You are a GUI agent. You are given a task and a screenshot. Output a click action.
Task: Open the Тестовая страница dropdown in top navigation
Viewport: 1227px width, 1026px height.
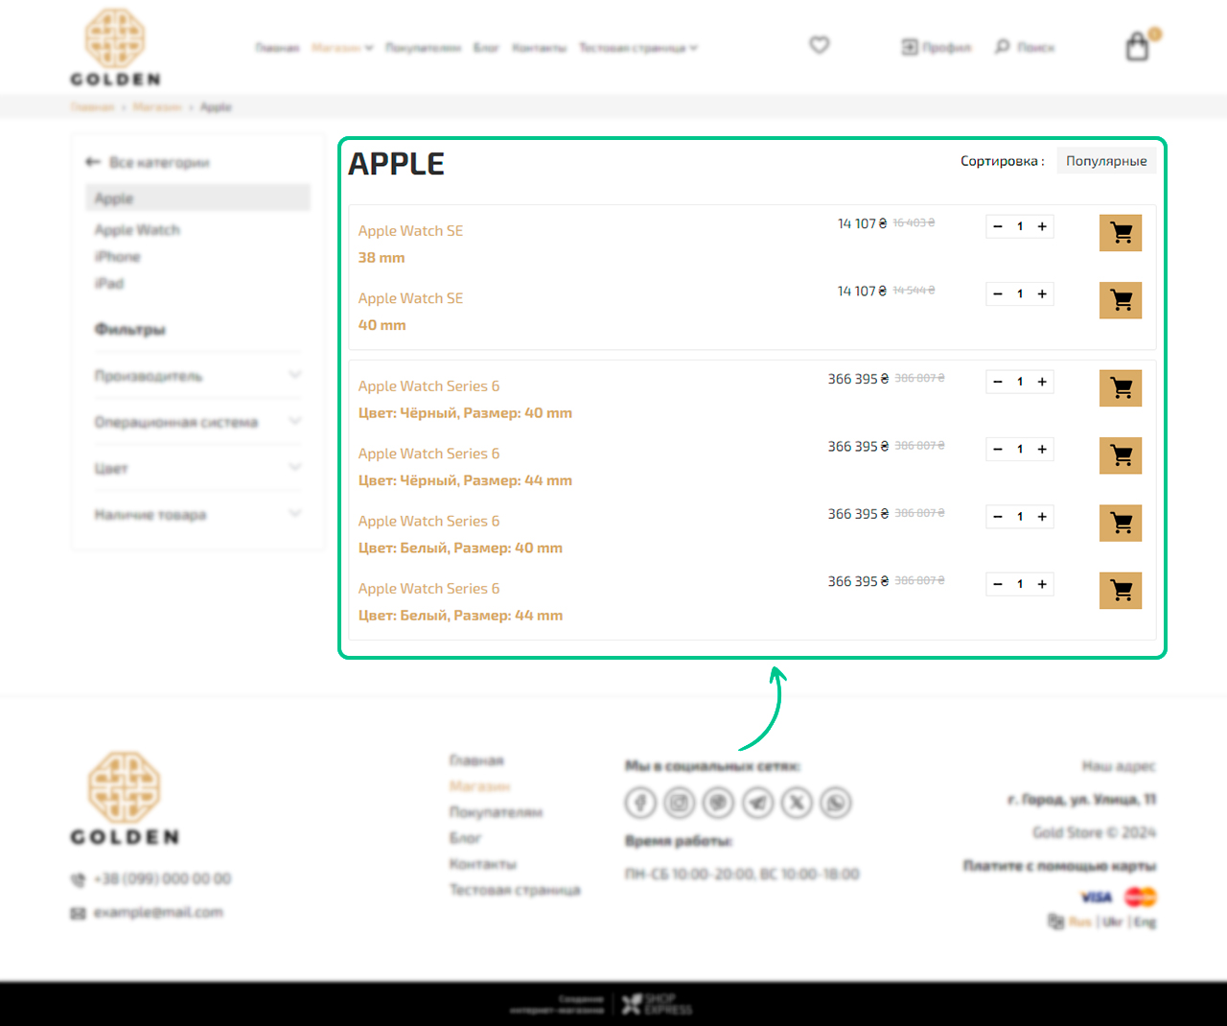pos(638,47)
